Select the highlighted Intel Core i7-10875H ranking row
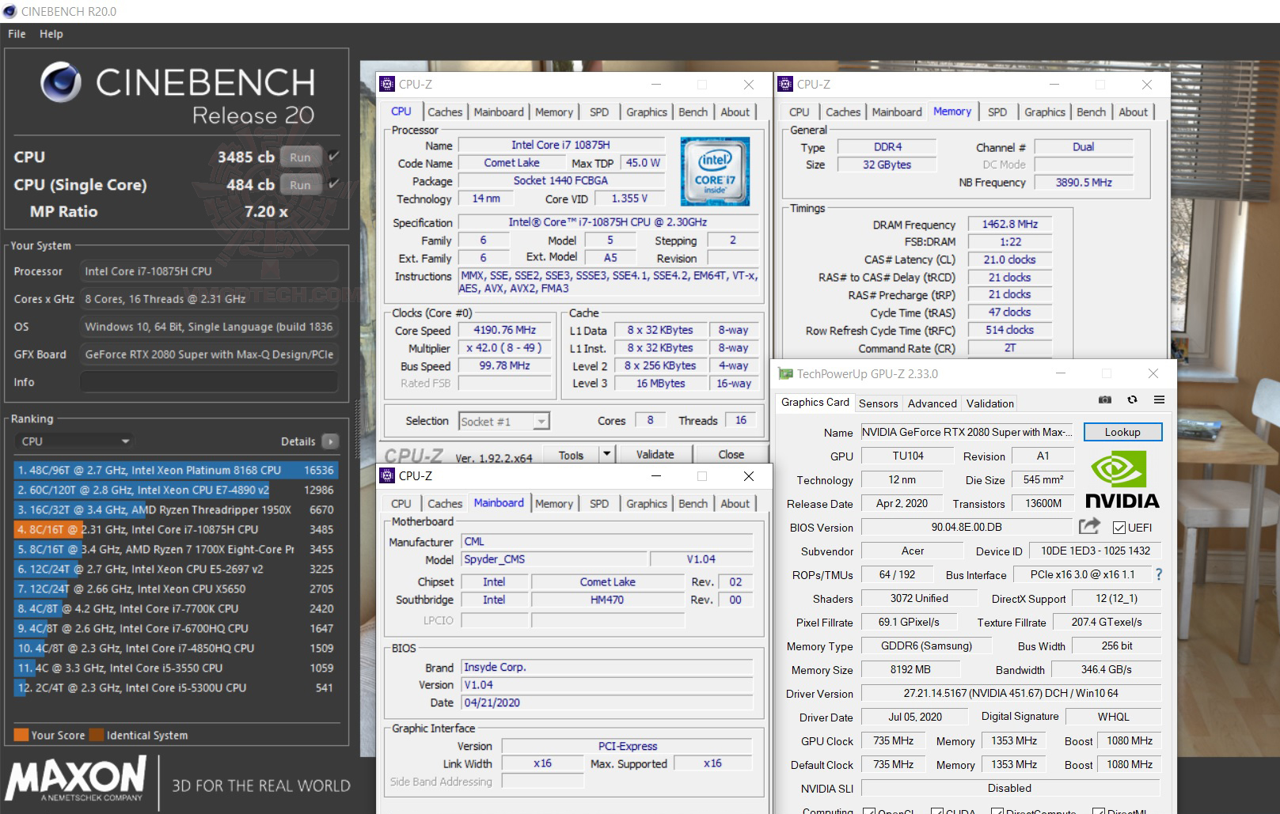The height and width of the screenshot is (814, 1280). (176, 529)
